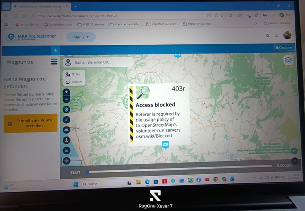The width and height of the screenshot is (305, 211).
Task: Zoom out the map with minus
Action: click(x=66, y=99)
